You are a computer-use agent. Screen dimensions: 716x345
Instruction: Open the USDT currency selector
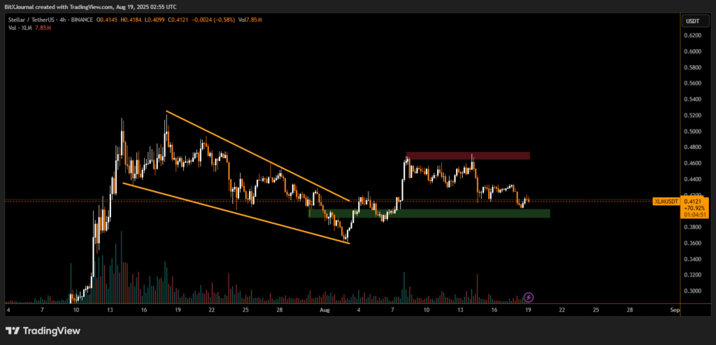click(x=691, y=22)
